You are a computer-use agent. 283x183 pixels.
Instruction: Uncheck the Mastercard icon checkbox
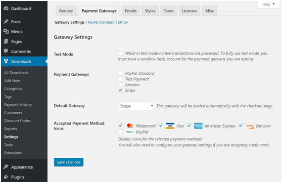point(120,126)
